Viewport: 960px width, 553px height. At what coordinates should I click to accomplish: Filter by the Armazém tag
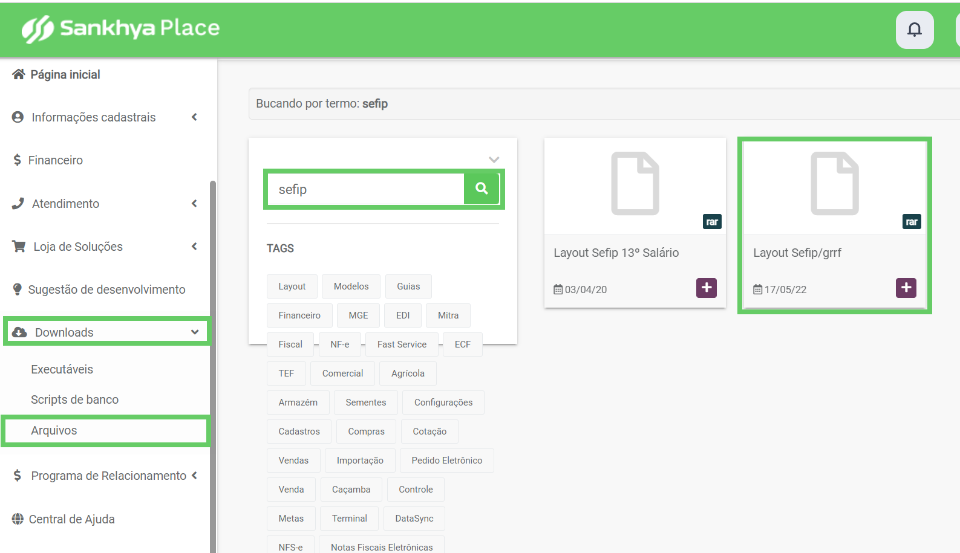pyautogui.click(x=298, y=403)
